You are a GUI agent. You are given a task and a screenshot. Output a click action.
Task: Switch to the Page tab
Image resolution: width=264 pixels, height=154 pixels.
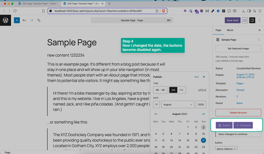[x=218, y=30]
